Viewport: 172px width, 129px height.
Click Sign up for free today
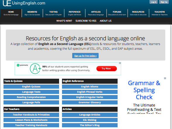[85, 56]
